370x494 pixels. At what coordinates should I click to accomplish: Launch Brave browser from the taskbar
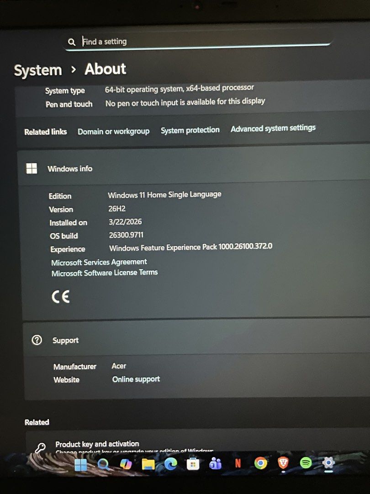(x=283, y=463)
